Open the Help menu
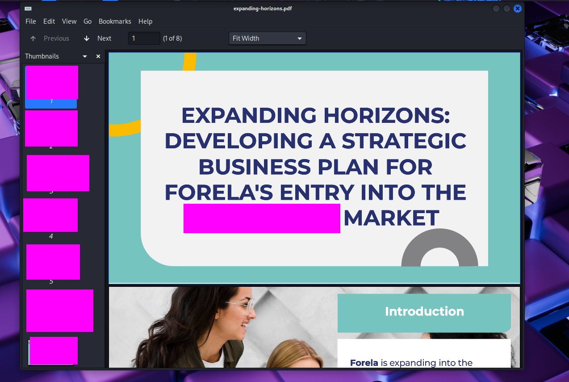Screen dimensions: 569x382 pos(145,21)
